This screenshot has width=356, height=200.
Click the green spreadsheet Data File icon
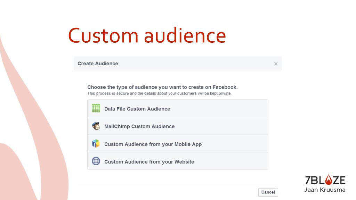pyautogui.click(x=96, y=108)
